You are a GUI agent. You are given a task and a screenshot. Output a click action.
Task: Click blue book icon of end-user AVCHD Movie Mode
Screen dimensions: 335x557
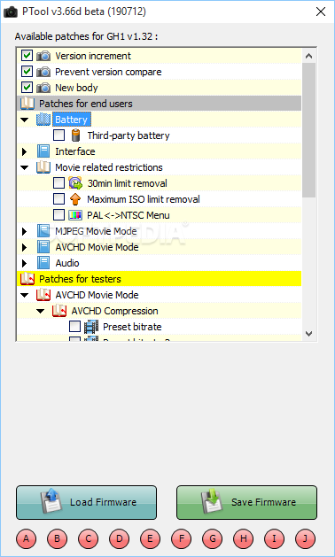[43, 247]
